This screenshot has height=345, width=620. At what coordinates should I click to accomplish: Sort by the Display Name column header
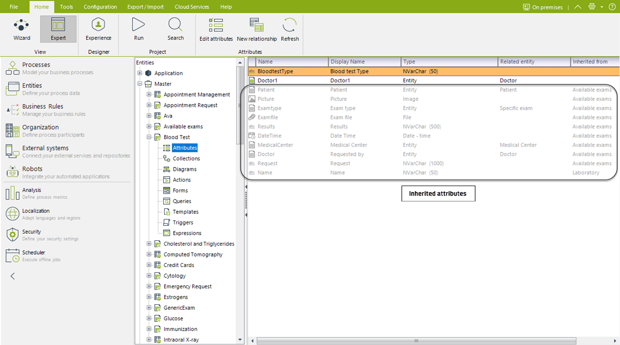click(365, 62)
